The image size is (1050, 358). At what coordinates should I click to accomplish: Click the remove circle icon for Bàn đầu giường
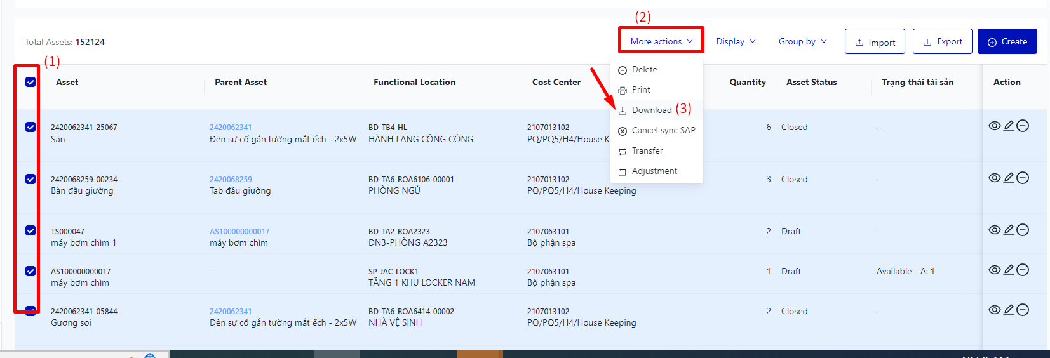point(1023,178)
